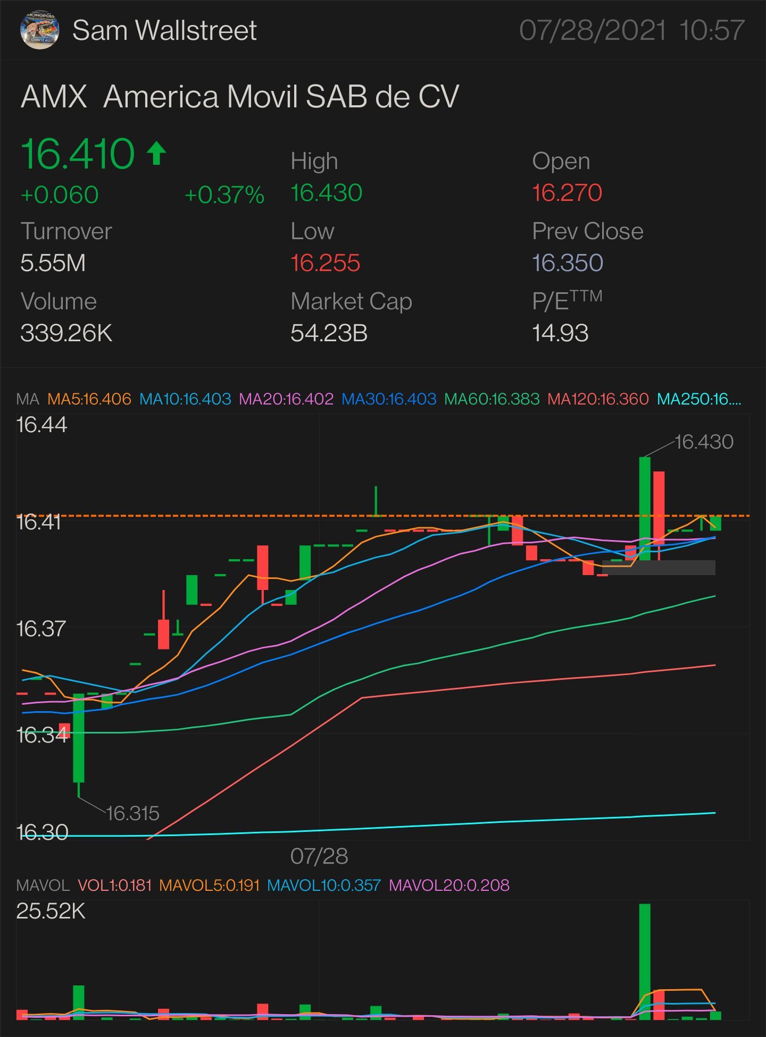Tap the Sam Wallstreet username
This screenshot has height=1037, width=766.
point(164,30)
